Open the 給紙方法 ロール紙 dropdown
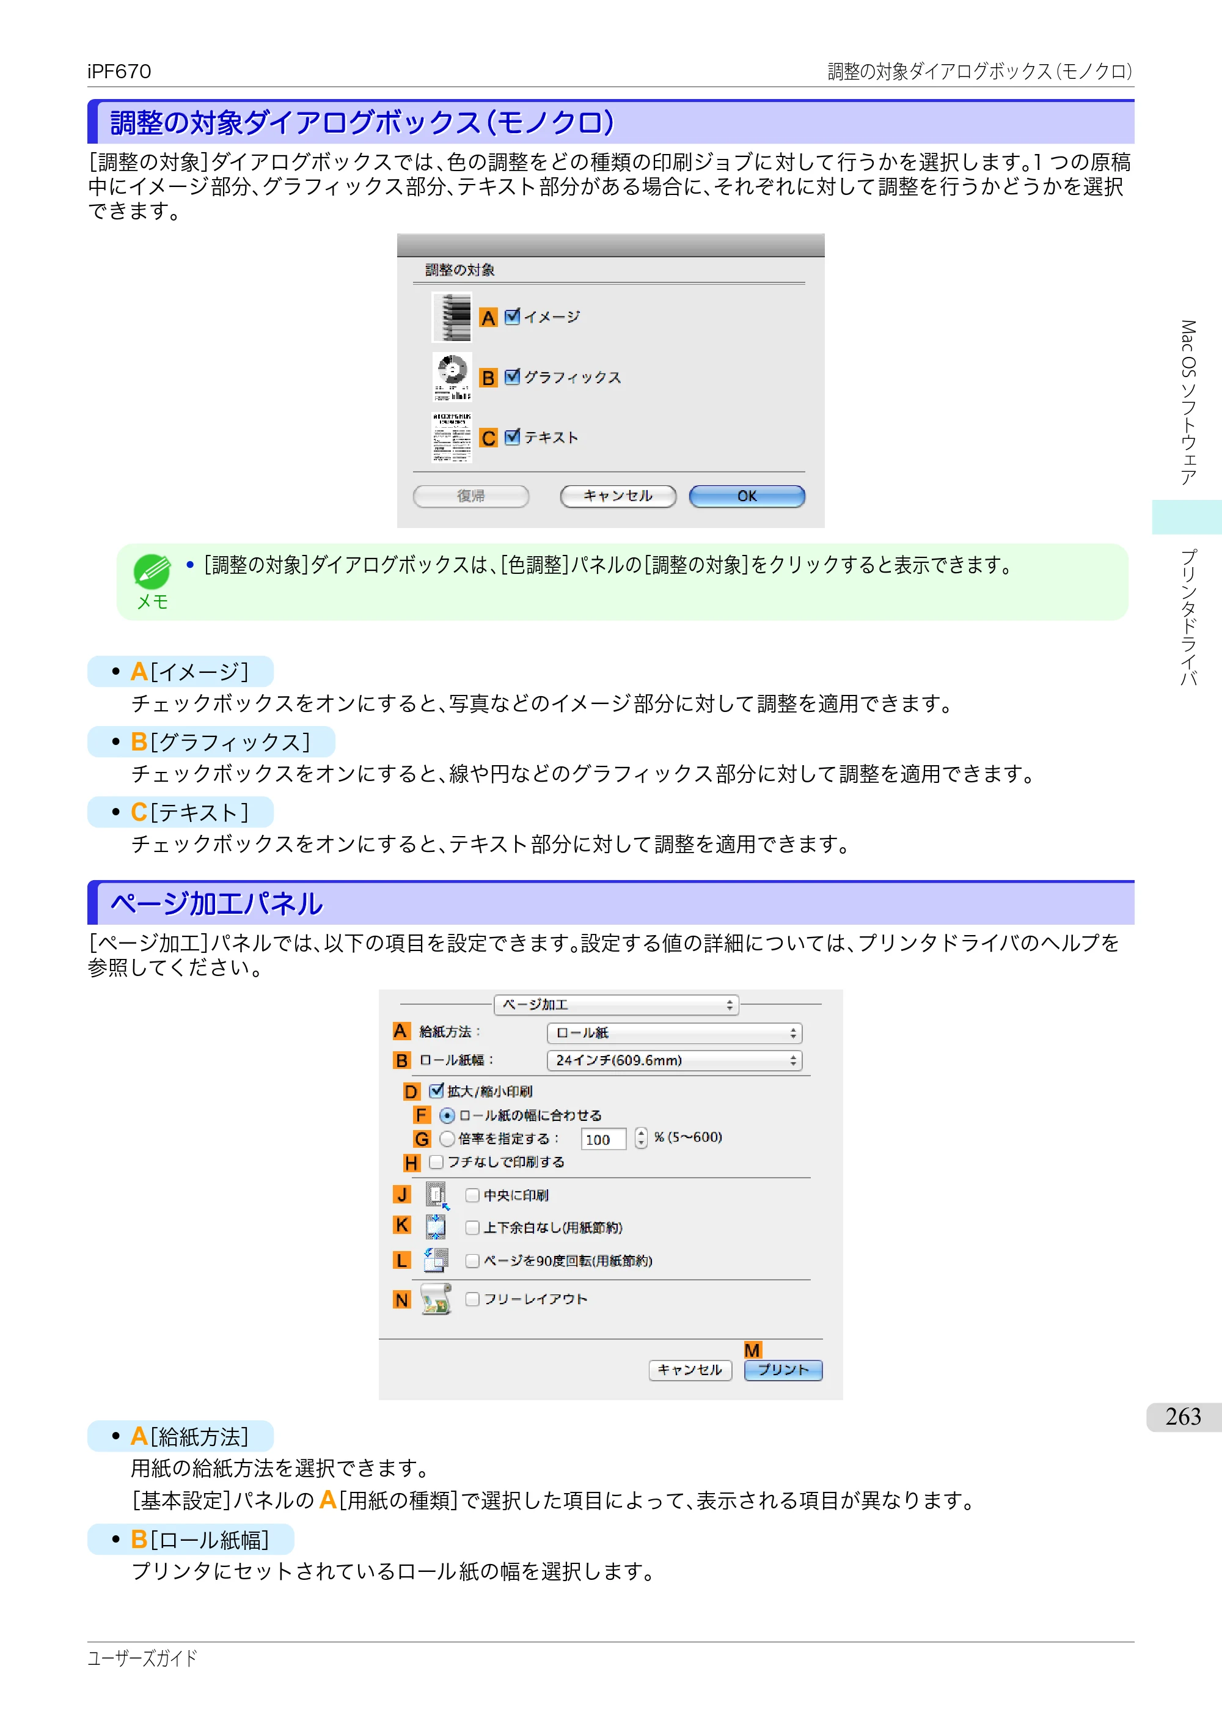 (x=674, y=1033)
